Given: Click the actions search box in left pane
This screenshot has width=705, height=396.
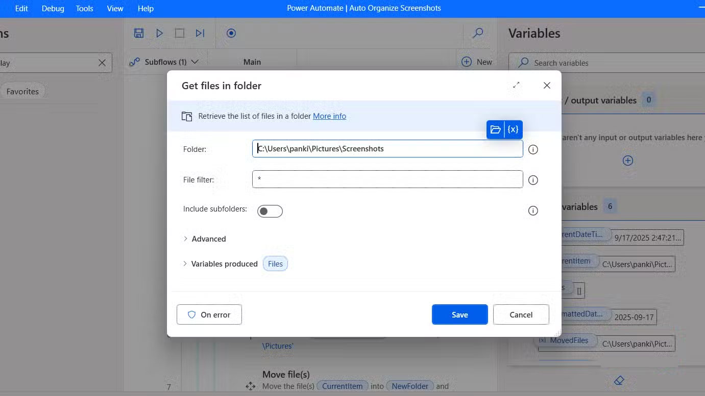Looking at the screenshot, I should tap(55, 63).
